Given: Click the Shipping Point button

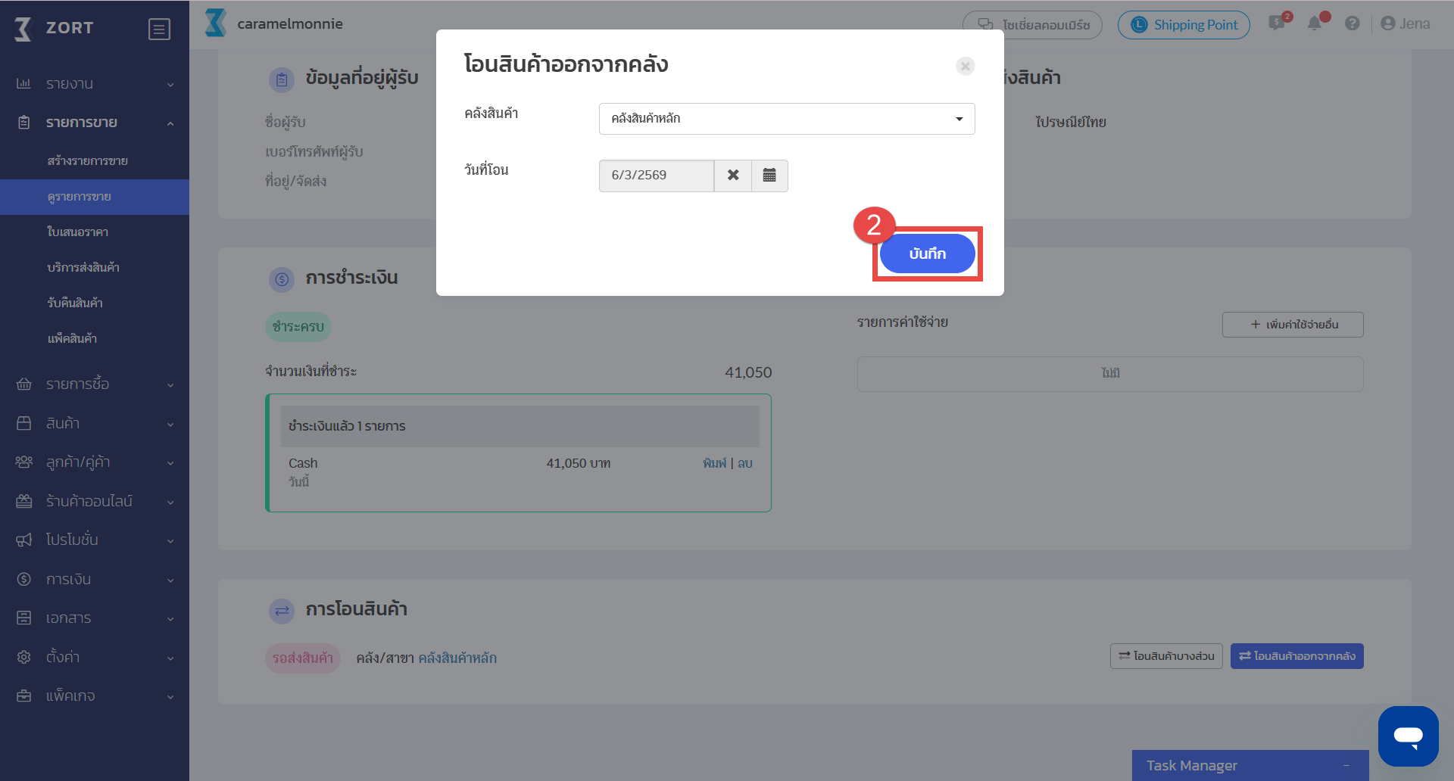Looking at the screenshot, I should (1184, 25).
